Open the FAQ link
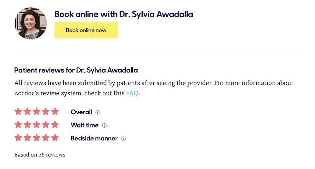 [x=132, y=93]
